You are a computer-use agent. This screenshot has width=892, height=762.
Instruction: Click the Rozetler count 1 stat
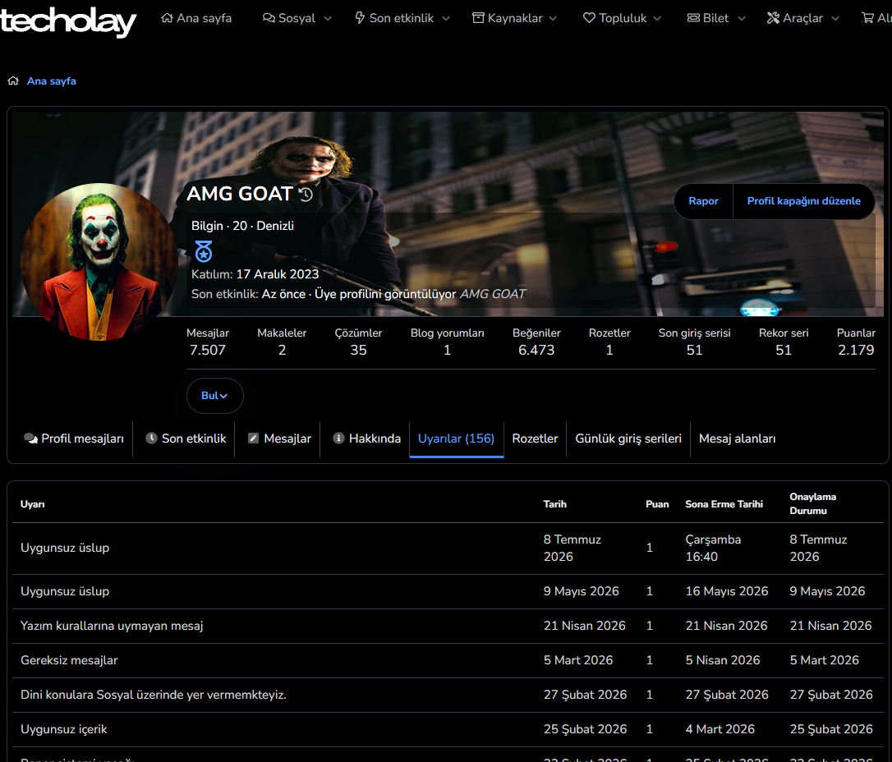tap(609, 351)
